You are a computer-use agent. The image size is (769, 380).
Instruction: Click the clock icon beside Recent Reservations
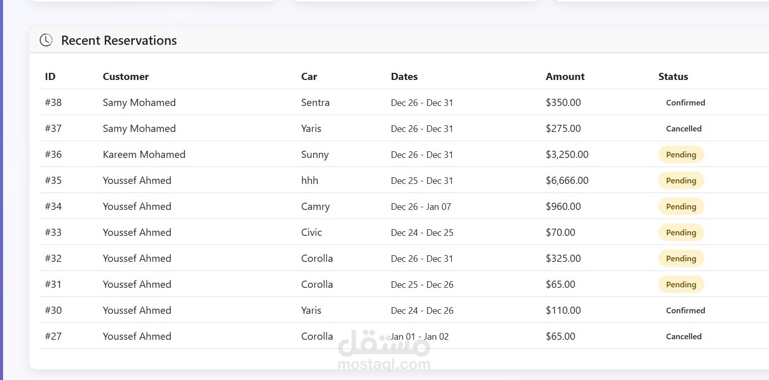point(46,40)
